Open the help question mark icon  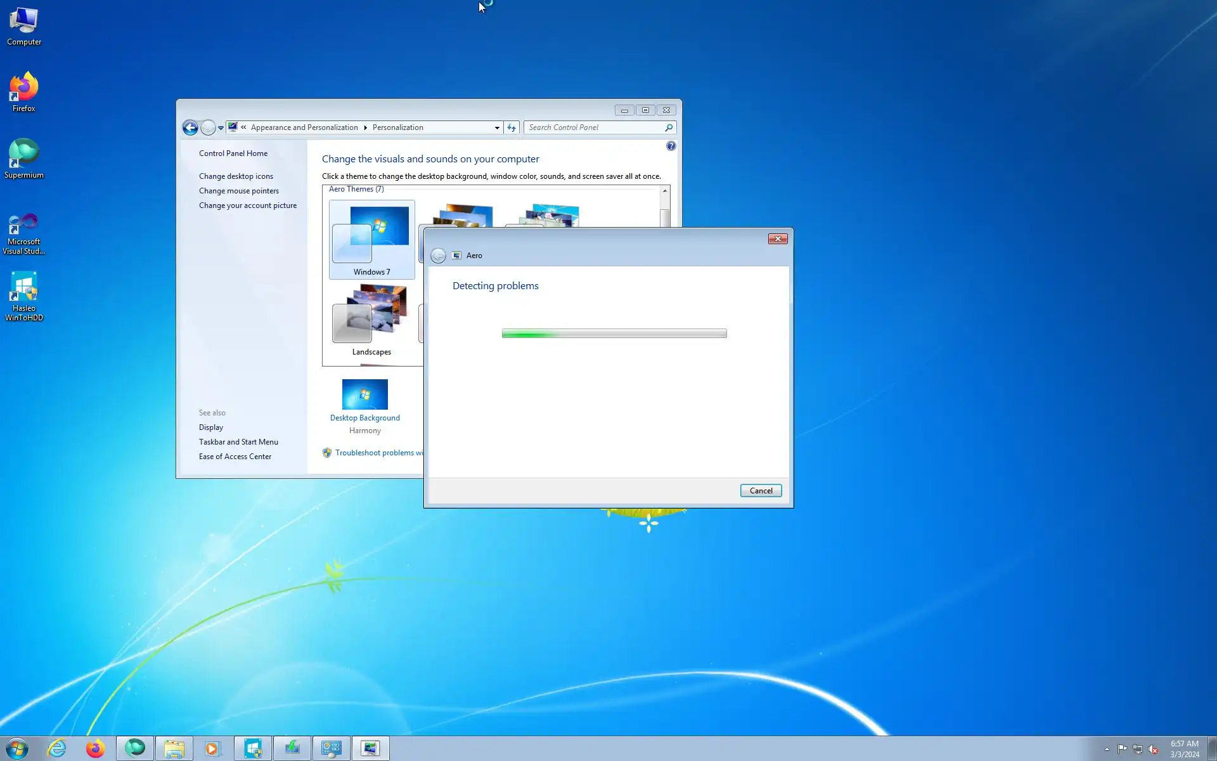pyautogui.click(x=671, y=146)
